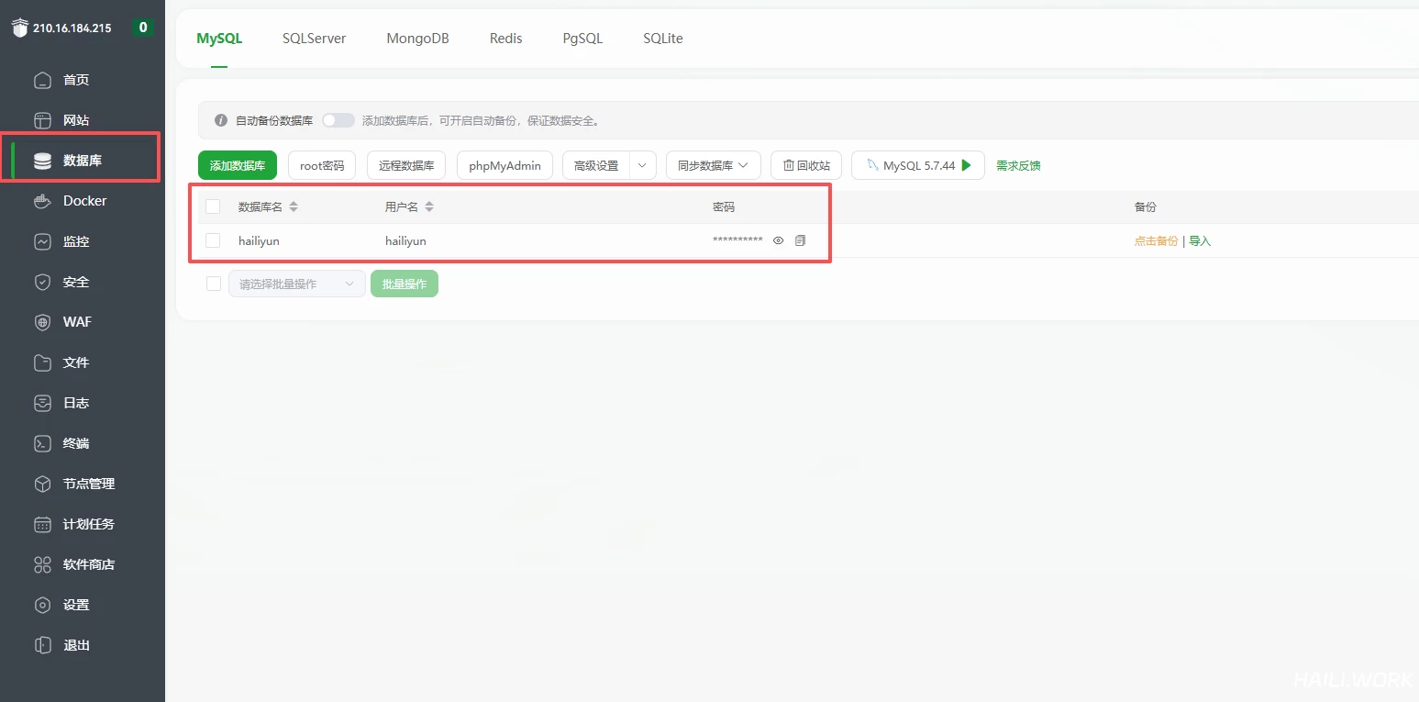The height and width of the screenshot is (702, 1419).
Task: Open the WAF globe shield icon
Action: pos(42,322)
